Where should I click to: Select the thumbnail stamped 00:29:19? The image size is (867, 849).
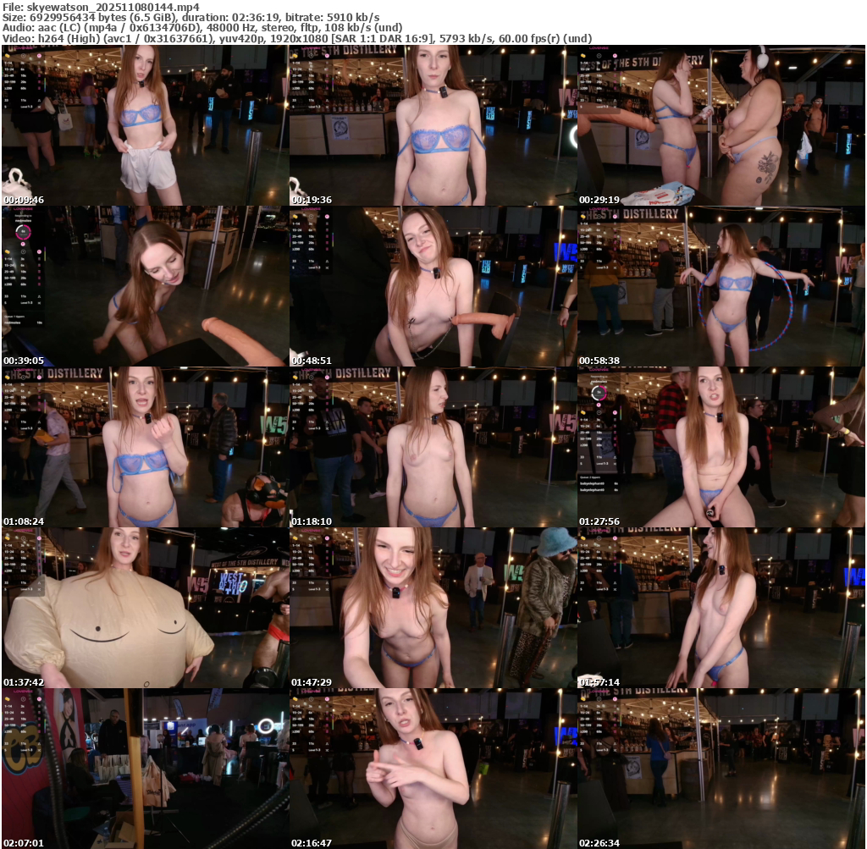pos(721,125)
